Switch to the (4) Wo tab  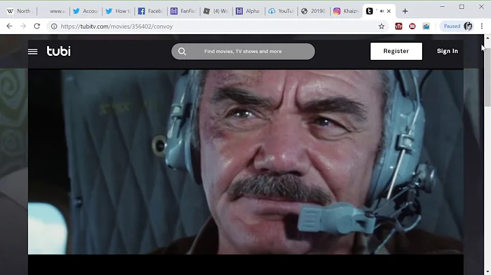pos(216,12)
